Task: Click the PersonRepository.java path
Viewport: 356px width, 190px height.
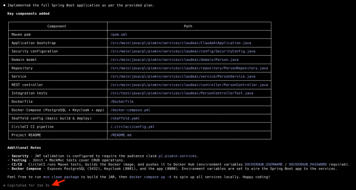Action: (189, 68)
